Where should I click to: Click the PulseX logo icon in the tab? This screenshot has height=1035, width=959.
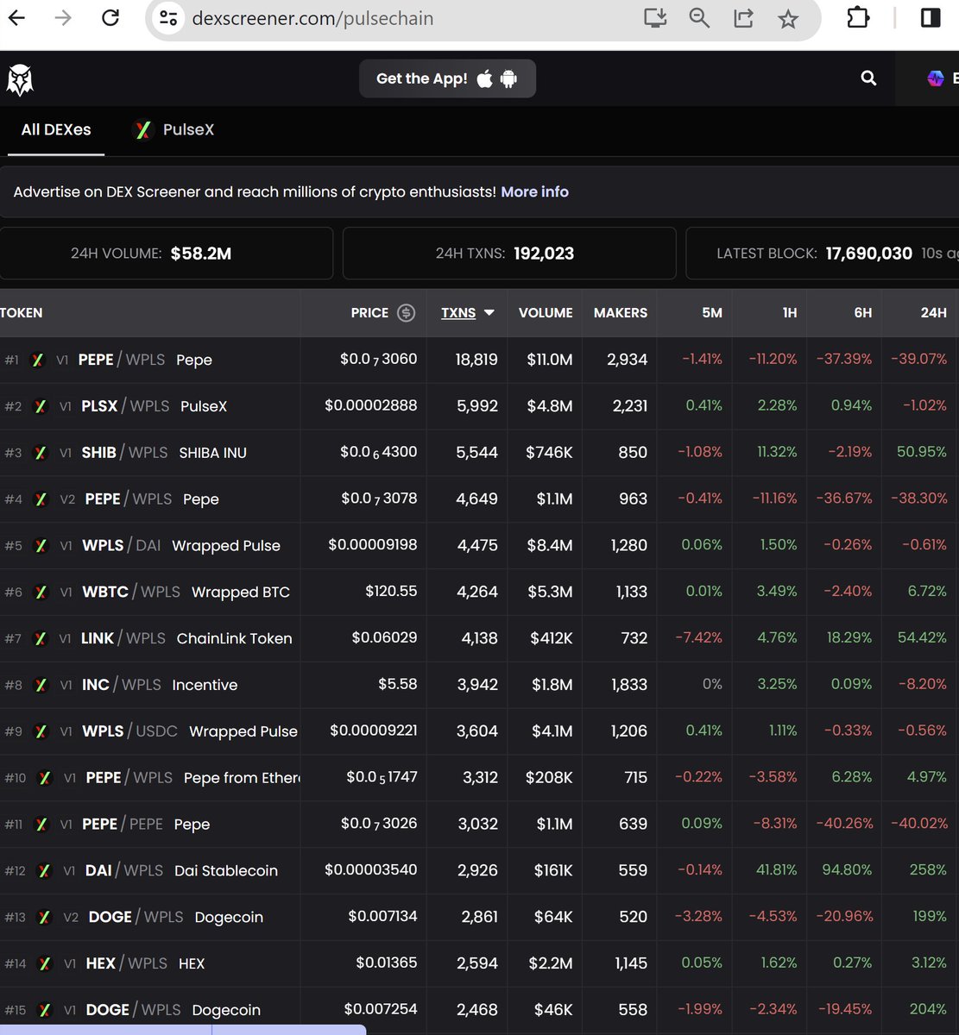coord(142,130)
